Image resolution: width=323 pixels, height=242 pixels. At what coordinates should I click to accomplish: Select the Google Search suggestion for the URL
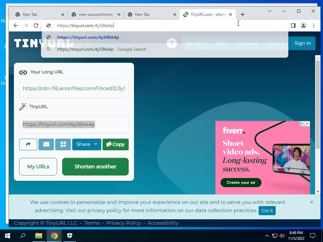pos(165,49)
